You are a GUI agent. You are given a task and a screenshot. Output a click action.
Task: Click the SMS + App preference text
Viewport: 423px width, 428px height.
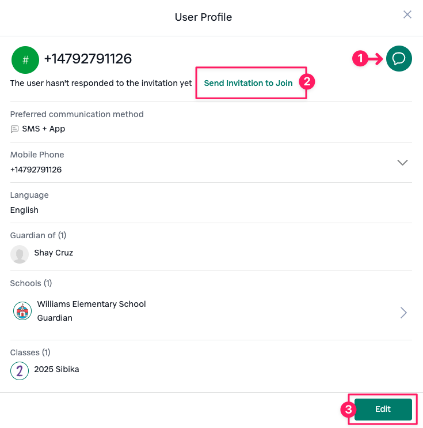click(x=44, y=129)
